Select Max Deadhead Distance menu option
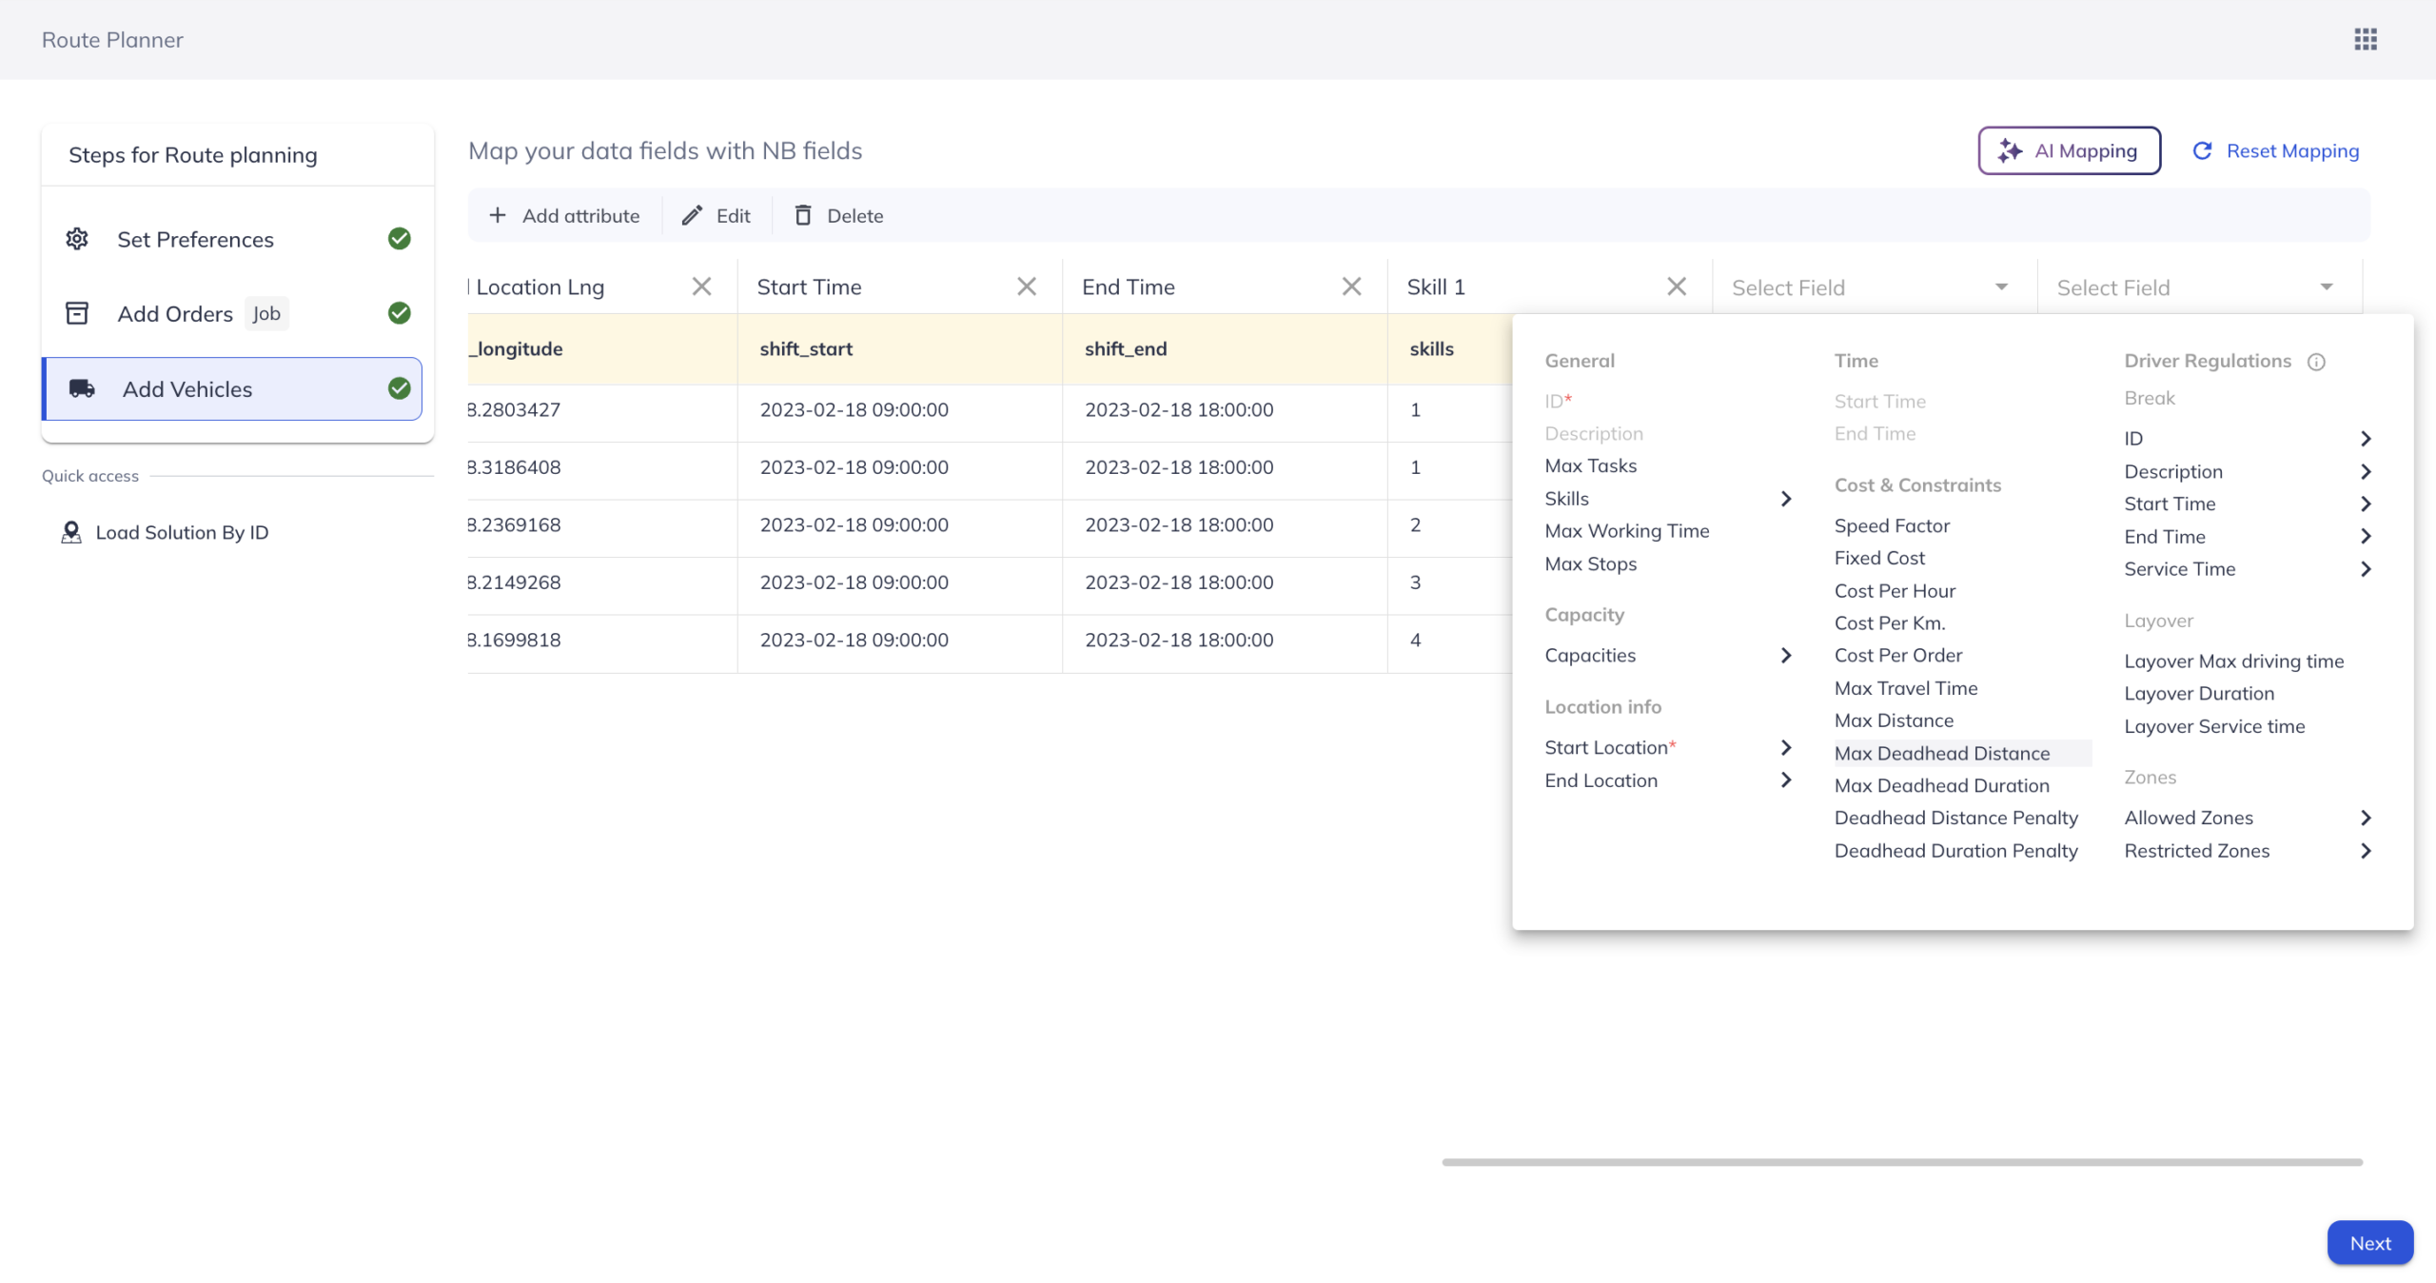2436x1283 pixels. (1942, 753)
